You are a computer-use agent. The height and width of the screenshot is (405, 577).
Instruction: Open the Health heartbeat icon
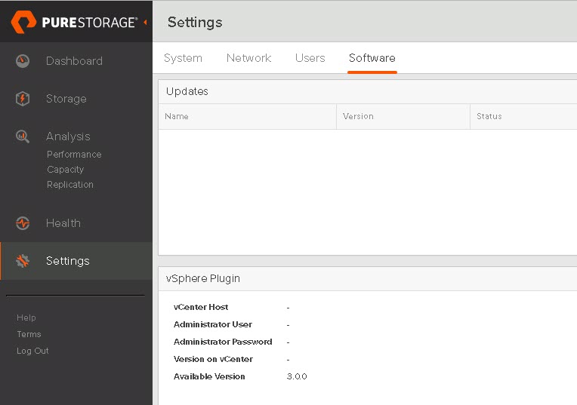click(x=23, y=223)
